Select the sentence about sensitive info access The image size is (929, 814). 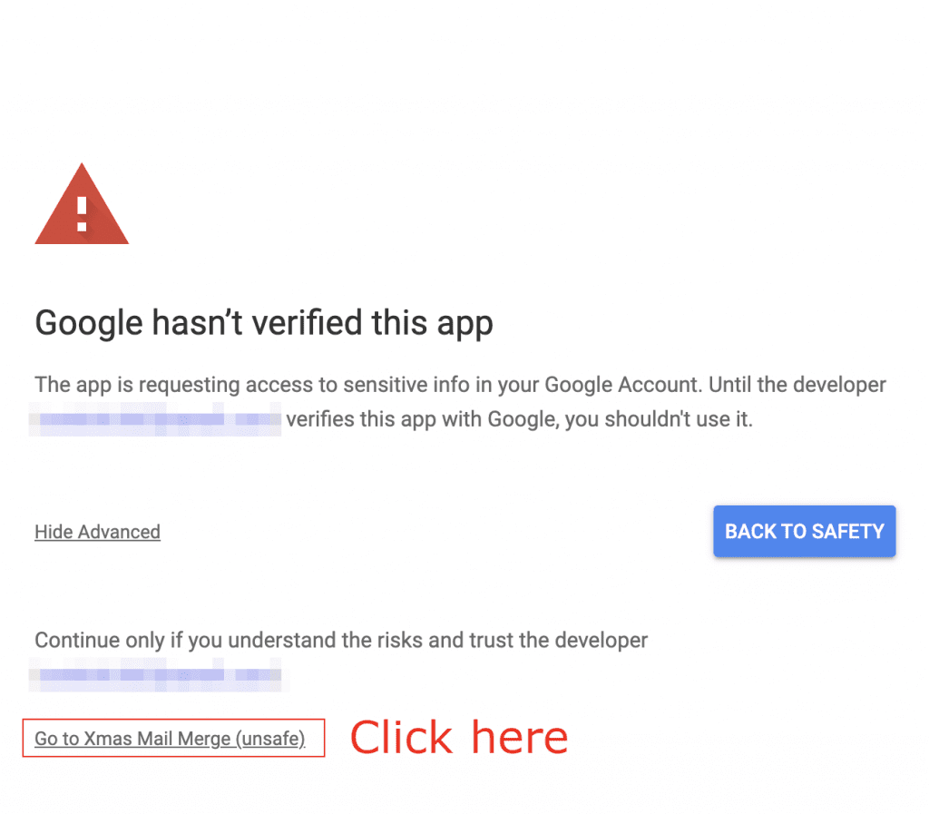[x=460, y=384]
